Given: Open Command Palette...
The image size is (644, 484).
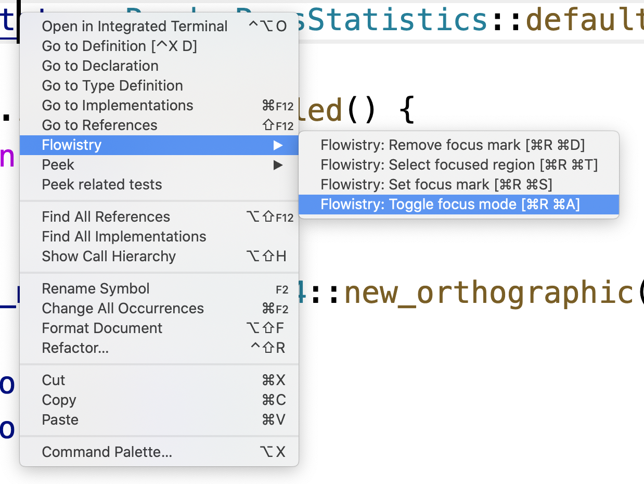Looking at the screenshot, I should click(107, 452).
